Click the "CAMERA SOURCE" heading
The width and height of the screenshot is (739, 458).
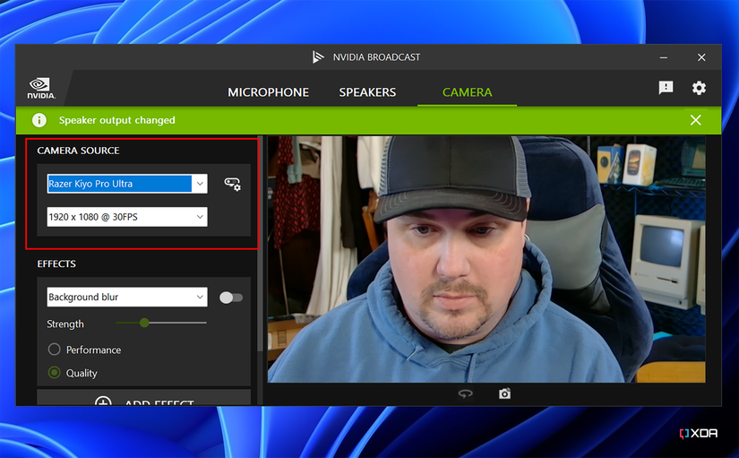tap(78, 151)
